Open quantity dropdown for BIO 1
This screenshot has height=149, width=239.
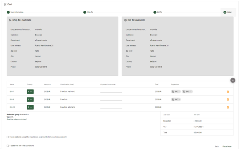[30, 92]
